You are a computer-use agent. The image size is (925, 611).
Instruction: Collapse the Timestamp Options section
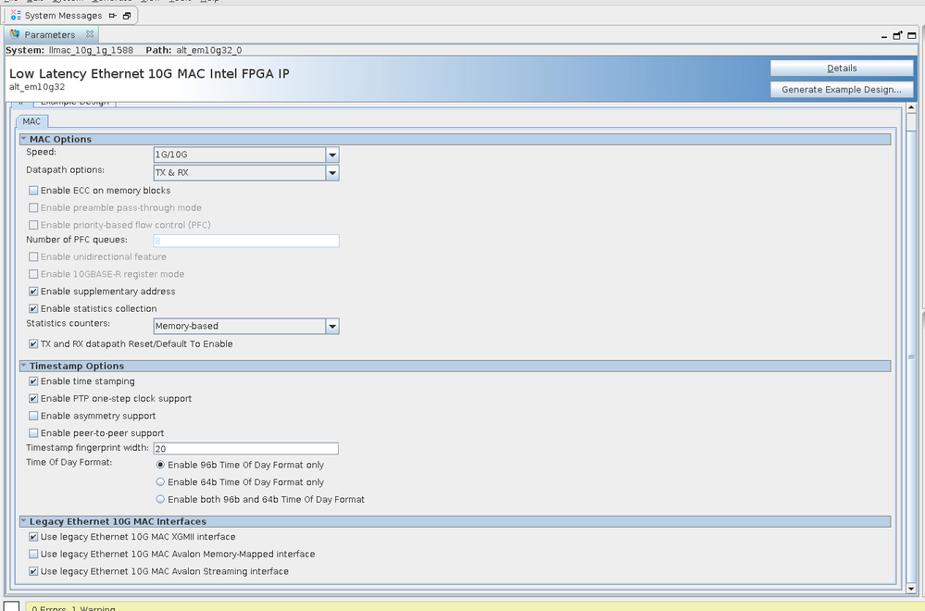(x=23, y=366)
